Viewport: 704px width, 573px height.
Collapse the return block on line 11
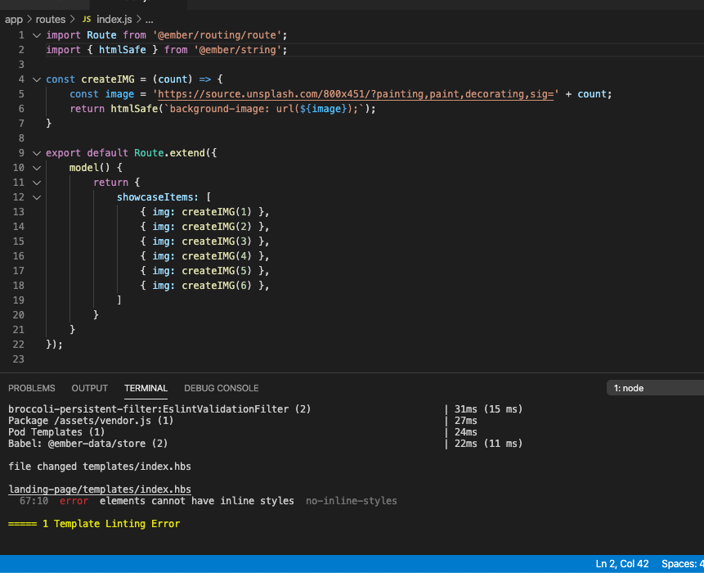pos(36,182)
